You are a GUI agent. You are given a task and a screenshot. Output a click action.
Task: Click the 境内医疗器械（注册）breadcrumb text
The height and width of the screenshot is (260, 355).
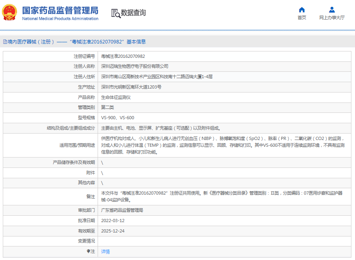pos(31,41)
